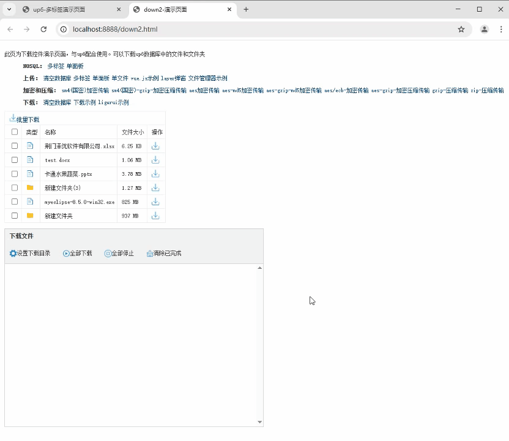Viewport: 509px width, 441px height.
Task: Tick the checkbox for myeclipse-8.5.0-win32.exe
Action: tap(15, 202)
